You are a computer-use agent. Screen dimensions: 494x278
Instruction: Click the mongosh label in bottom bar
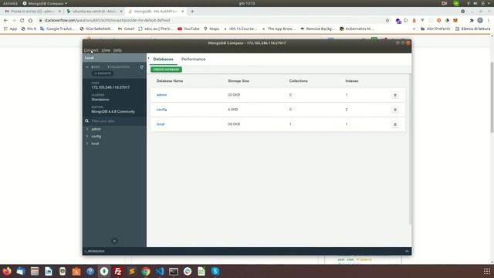coord(94,251)
